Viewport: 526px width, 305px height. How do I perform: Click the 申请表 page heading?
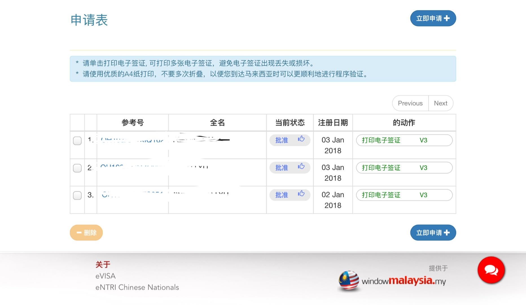(x=89, y=20)
